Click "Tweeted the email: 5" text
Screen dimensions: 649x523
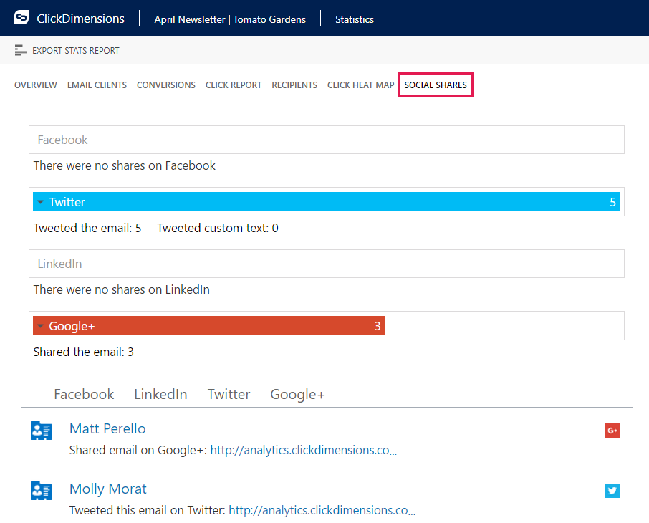87,228
